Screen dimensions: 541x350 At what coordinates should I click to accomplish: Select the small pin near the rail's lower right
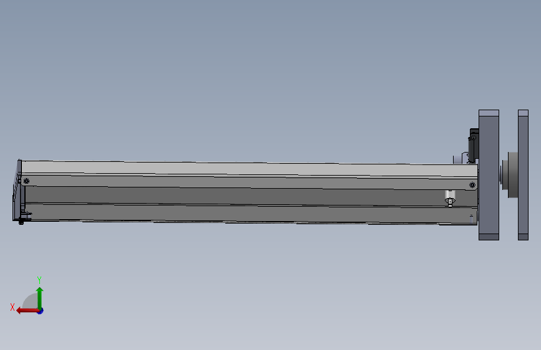(471, 218)
